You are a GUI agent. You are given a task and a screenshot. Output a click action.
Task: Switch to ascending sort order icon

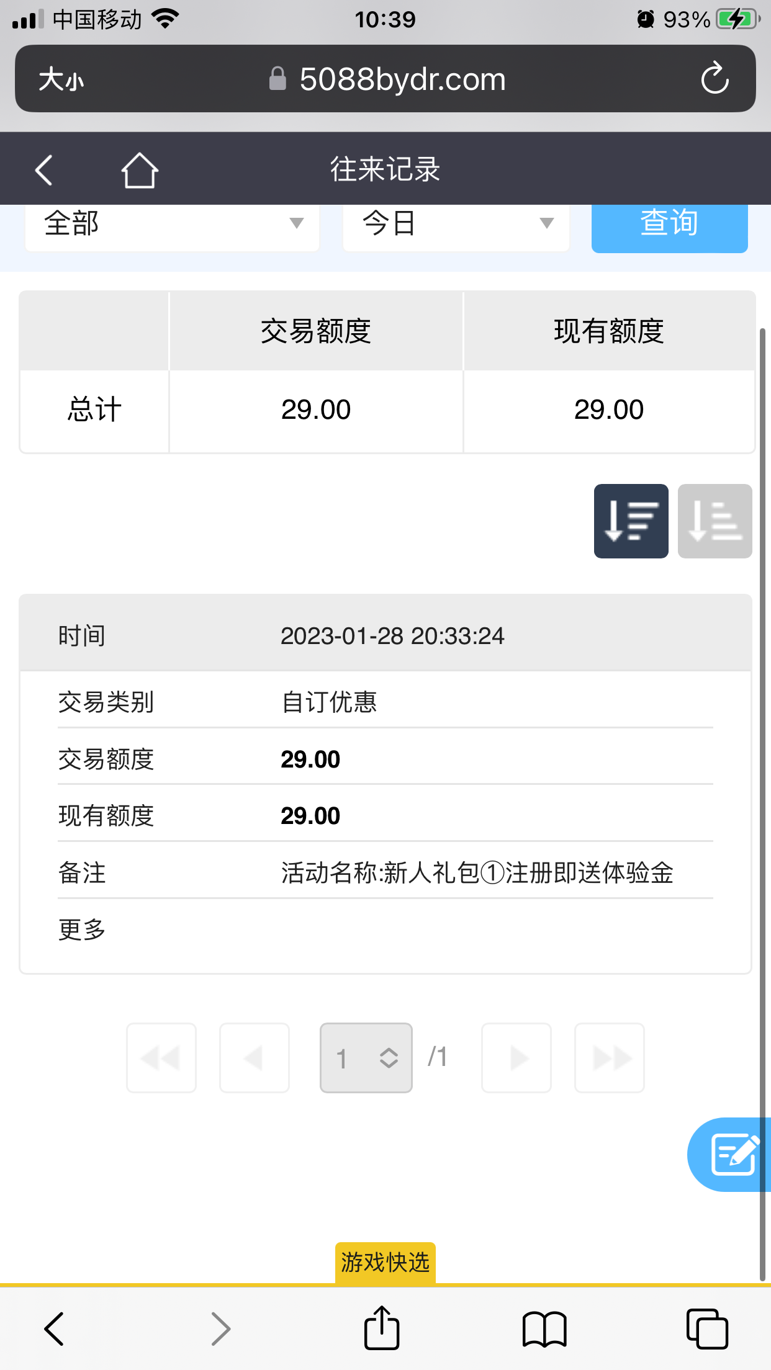[x=715, y=521]
